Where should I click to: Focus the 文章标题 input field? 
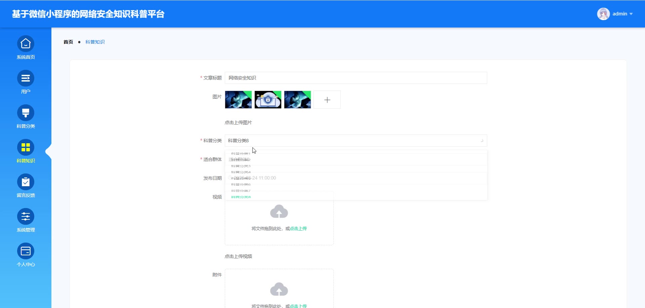click(356, 78)
